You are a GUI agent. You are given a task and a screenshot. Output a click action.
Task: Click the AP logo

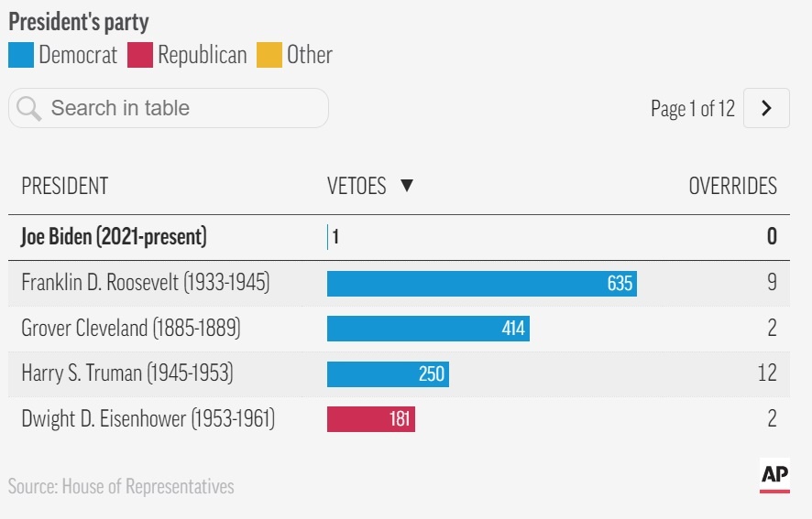pyautogui.click(x=774, y=476)
